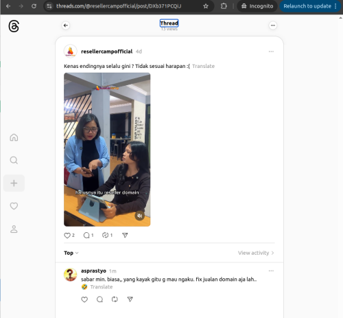Go to Home feed in sidebar
This screenshot has height=318, width=343.
(x=14, y=137)
